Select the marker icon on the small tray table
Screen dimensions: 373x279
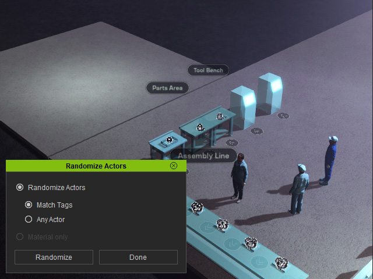click(169, 139)
